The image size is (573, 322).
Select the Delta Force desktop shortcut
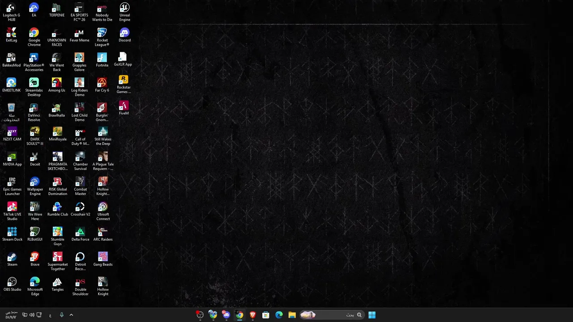point(80,234)
